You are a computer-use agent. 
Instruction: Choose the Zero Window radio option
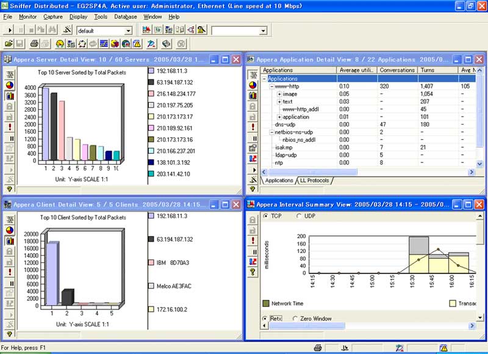(x=296, y=319)
